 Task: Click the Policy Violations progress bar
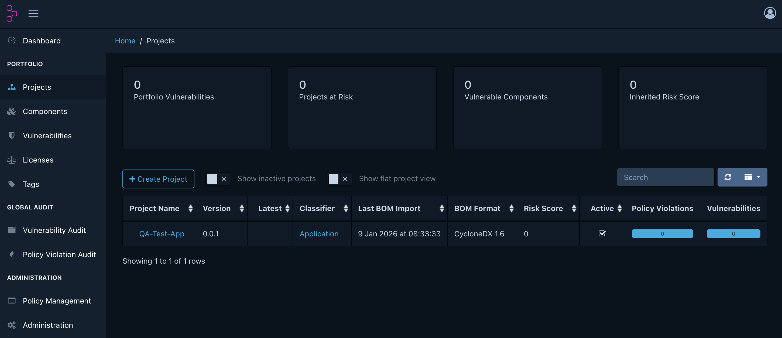pyautogui.click(x=662, y=234)
